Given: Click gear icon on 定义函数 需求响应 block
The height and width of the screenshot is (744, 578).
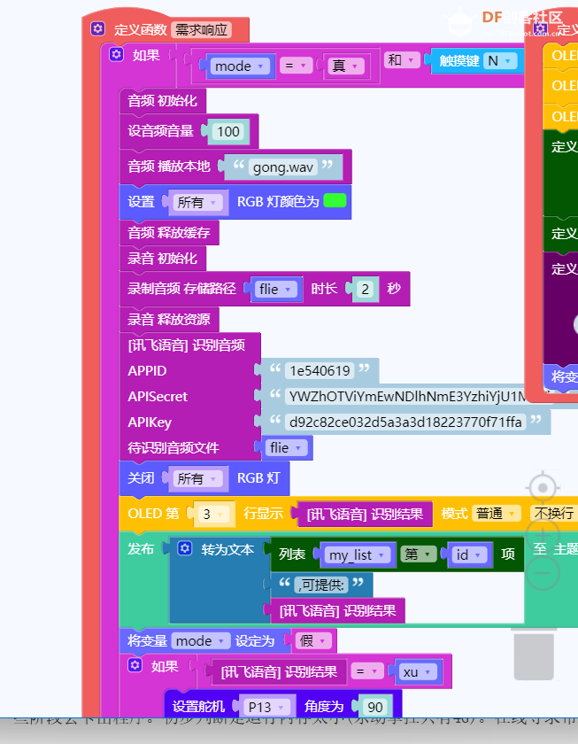Looking at the screenshot, I should pyautogui.click(x=97, y=28).
